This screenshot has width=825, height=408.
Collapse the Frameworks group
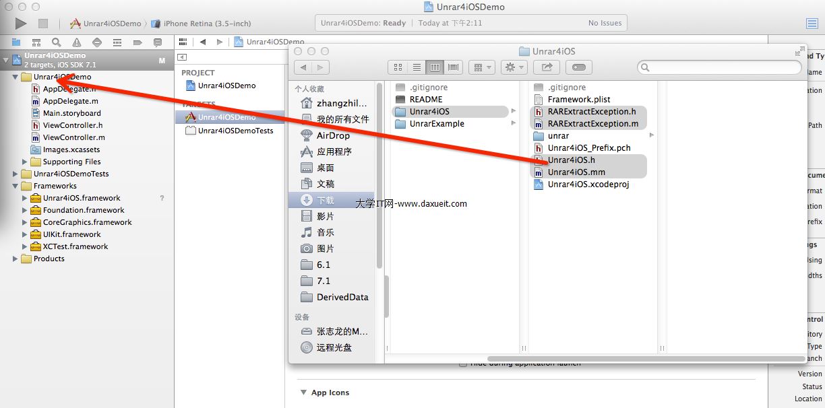point(16,186)
